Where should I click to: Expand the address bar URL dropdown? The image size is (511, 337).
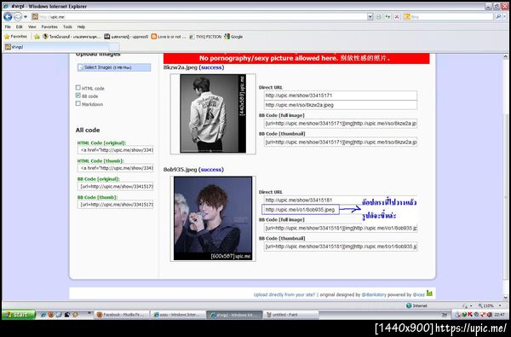pyautogui.click(x=370, y=16)
